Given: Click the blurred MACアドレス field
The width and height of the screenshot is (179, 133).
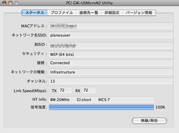Looking at the screenshot, I should pyautogui.click(x=111, y=26).
